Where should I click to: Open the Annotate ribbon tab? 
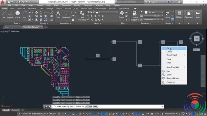pos(21,8)
